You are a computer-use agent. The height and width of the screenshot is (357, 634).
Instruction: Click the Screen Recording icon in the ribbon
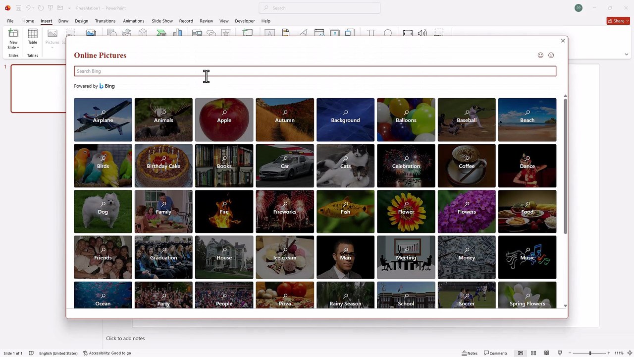[439, 33]
